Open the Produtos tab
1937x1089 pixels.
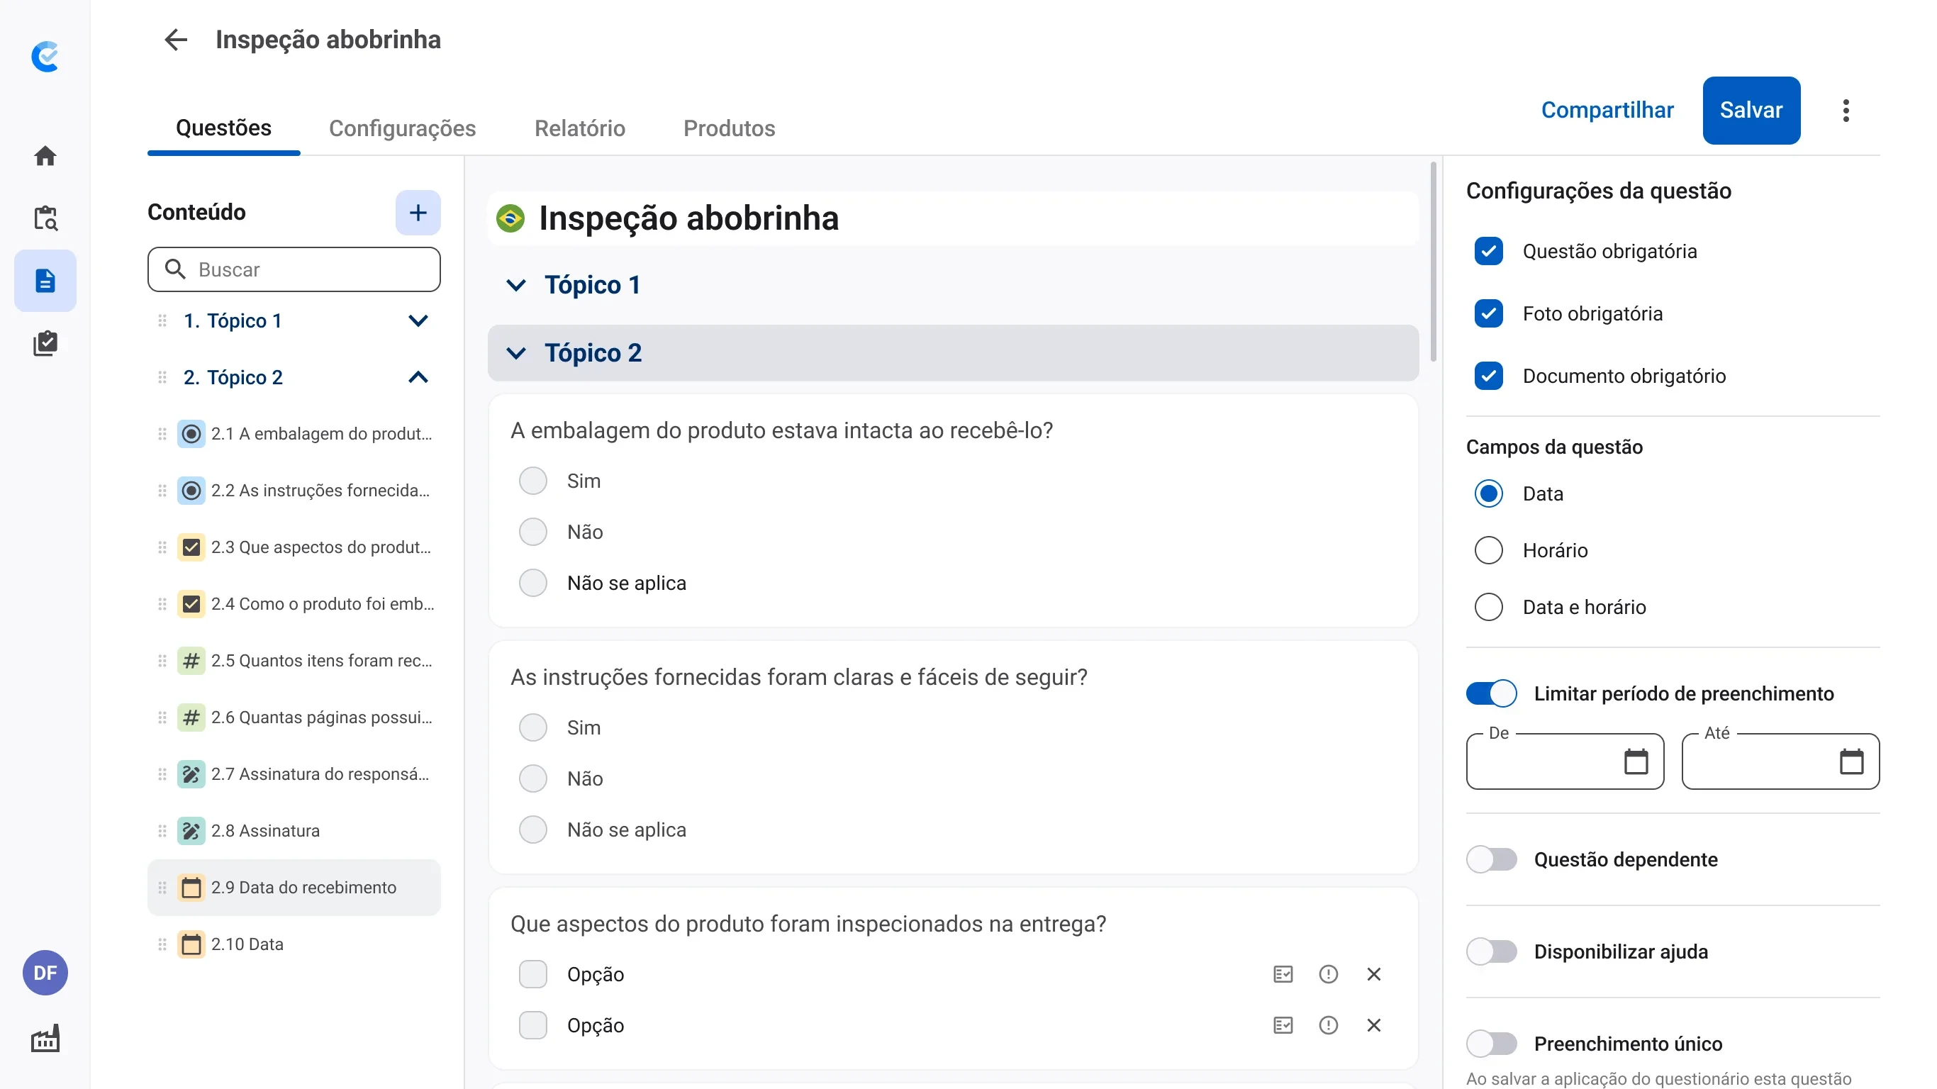[x=729, y=128]
